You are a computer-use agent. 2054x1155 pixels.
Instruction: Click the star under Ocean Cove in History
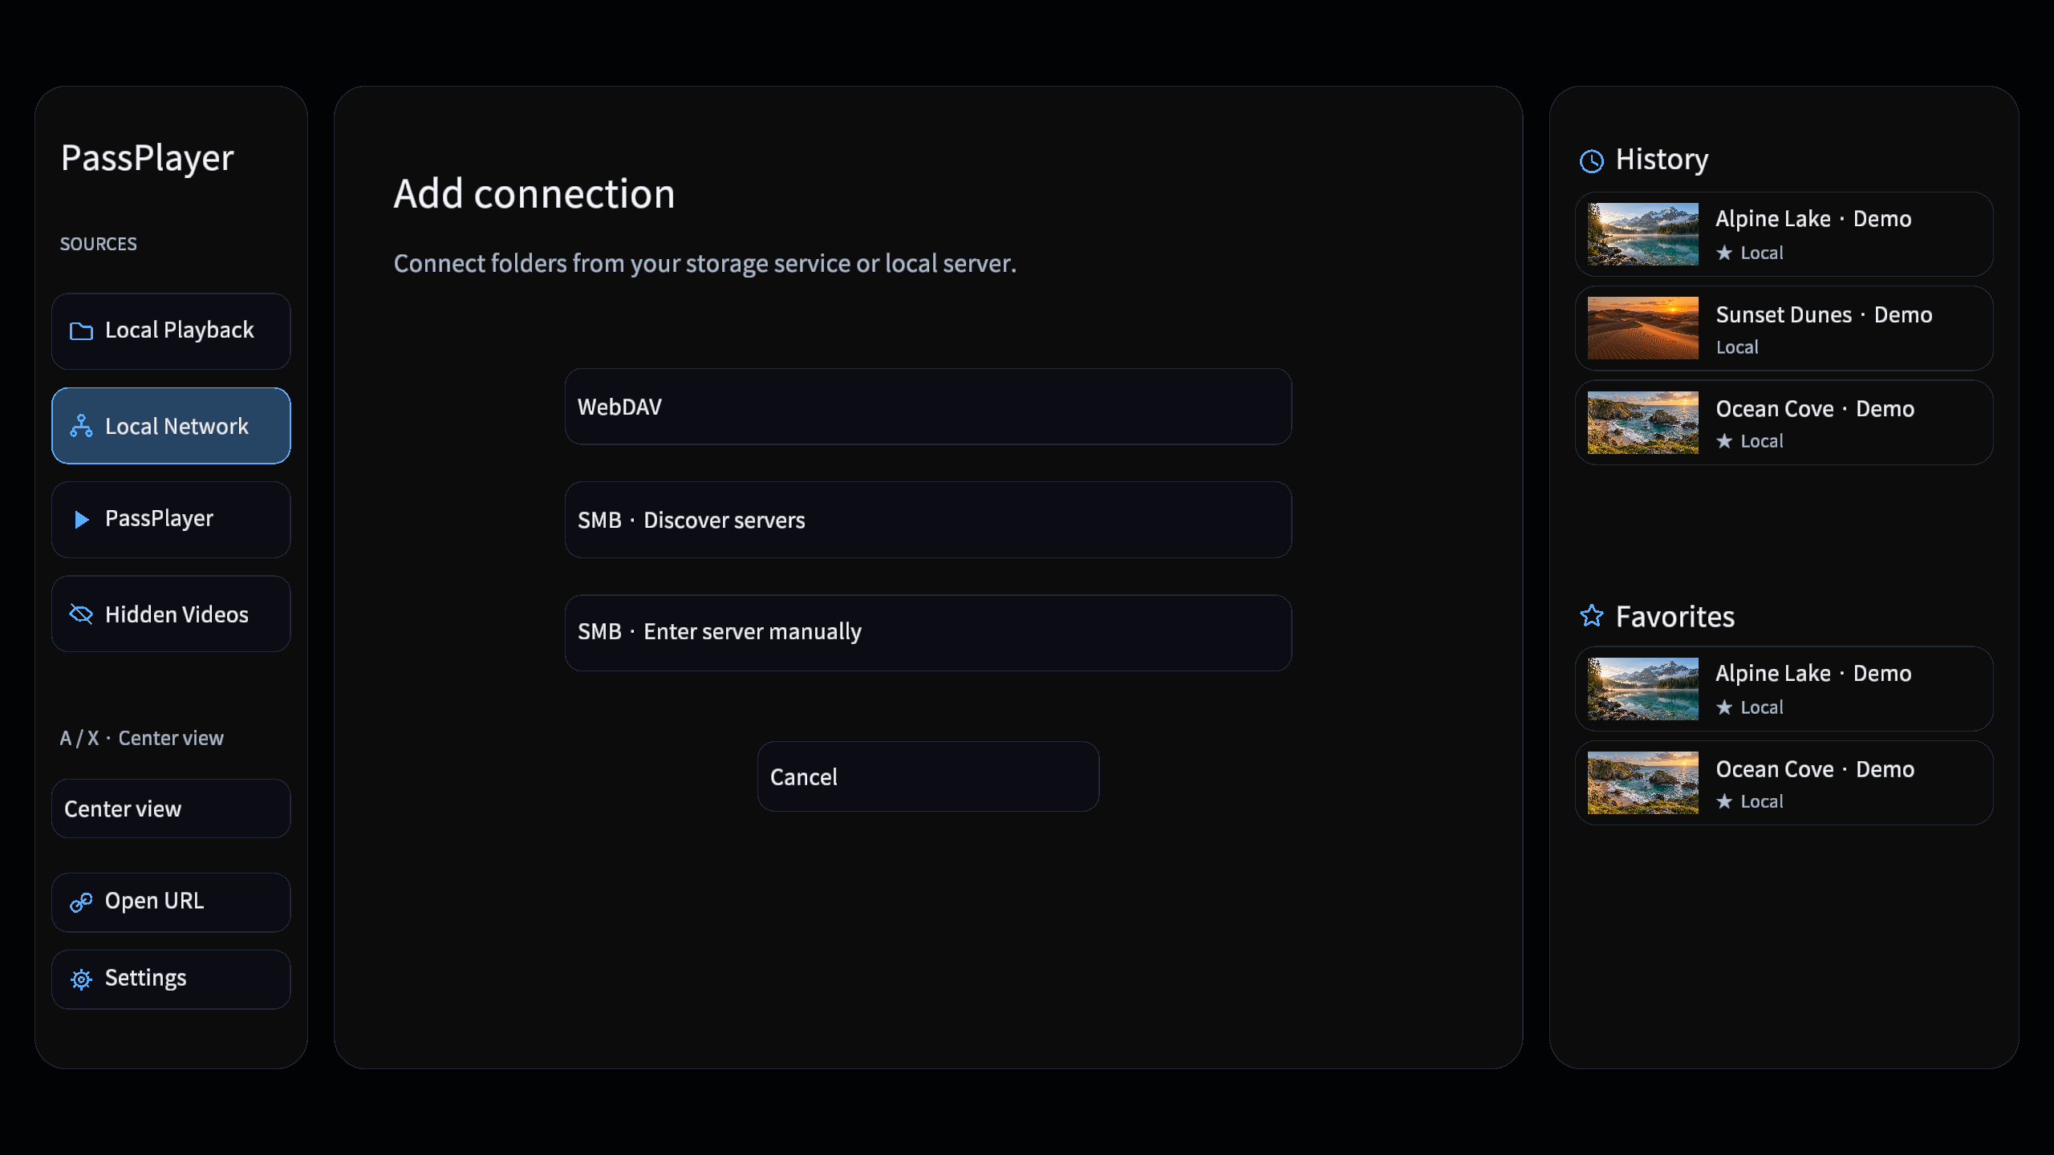click(x=1724, y=441)
